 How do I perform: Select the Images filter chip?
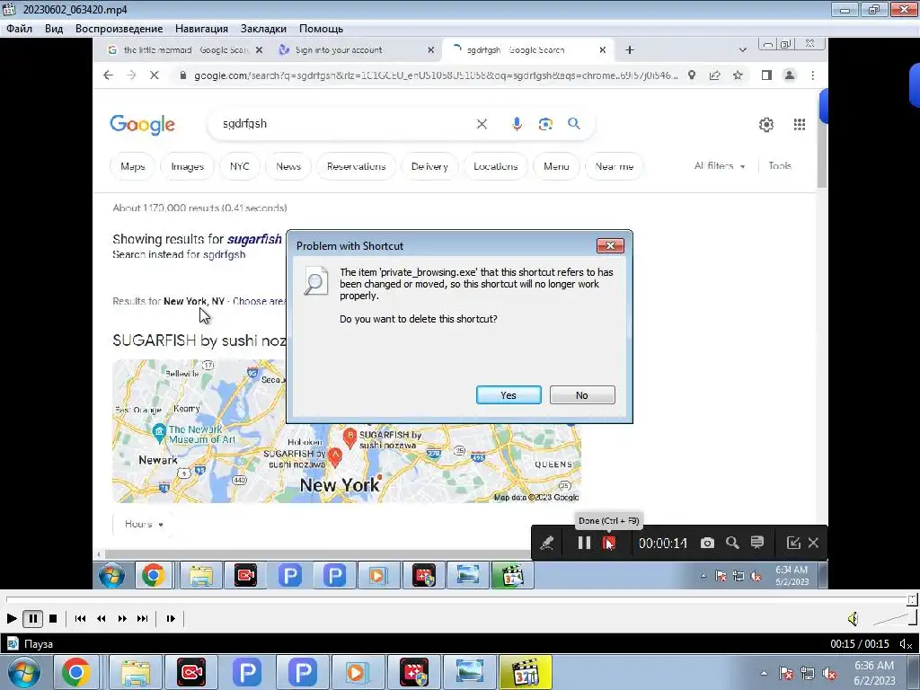point(188,166)
